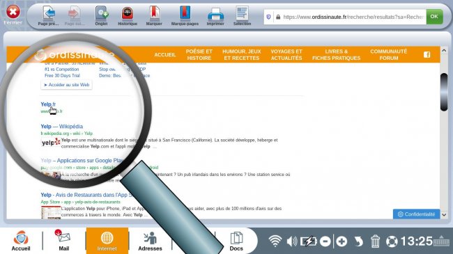Screen dimensions: 453x254
Task: Open the Marque-pages bookmarks list
Action: pyautogui.click(x=185, y=16)
